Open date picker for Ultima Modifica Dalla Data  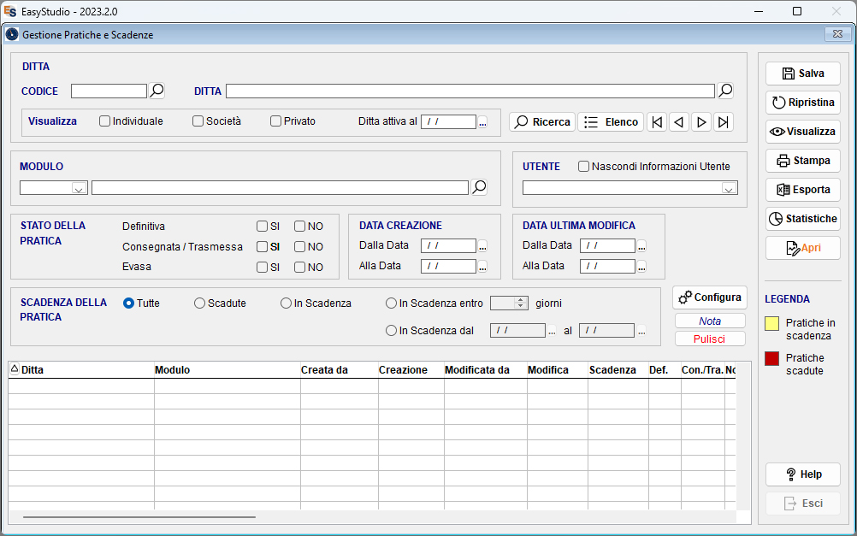click(x=641, y=246)
